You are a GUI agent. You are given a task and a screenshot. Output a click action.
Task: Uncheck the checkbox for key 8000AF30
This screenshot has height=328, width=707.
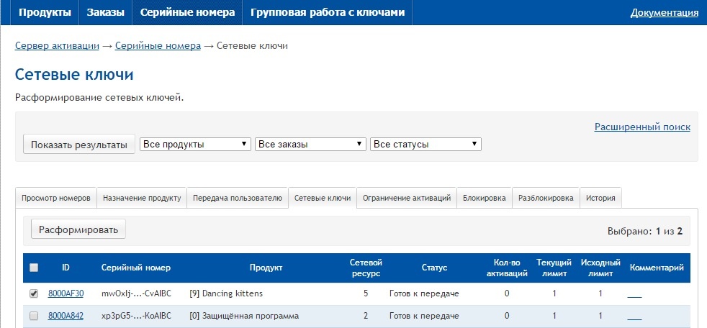[x=34, y=293]
